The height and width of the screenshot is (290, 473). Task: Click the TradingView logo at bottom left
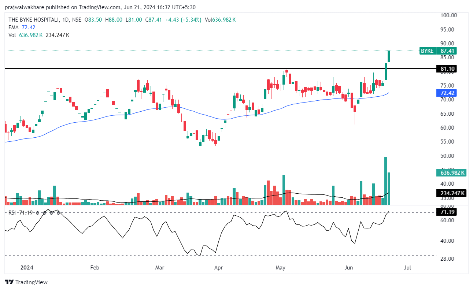(26, 282)
